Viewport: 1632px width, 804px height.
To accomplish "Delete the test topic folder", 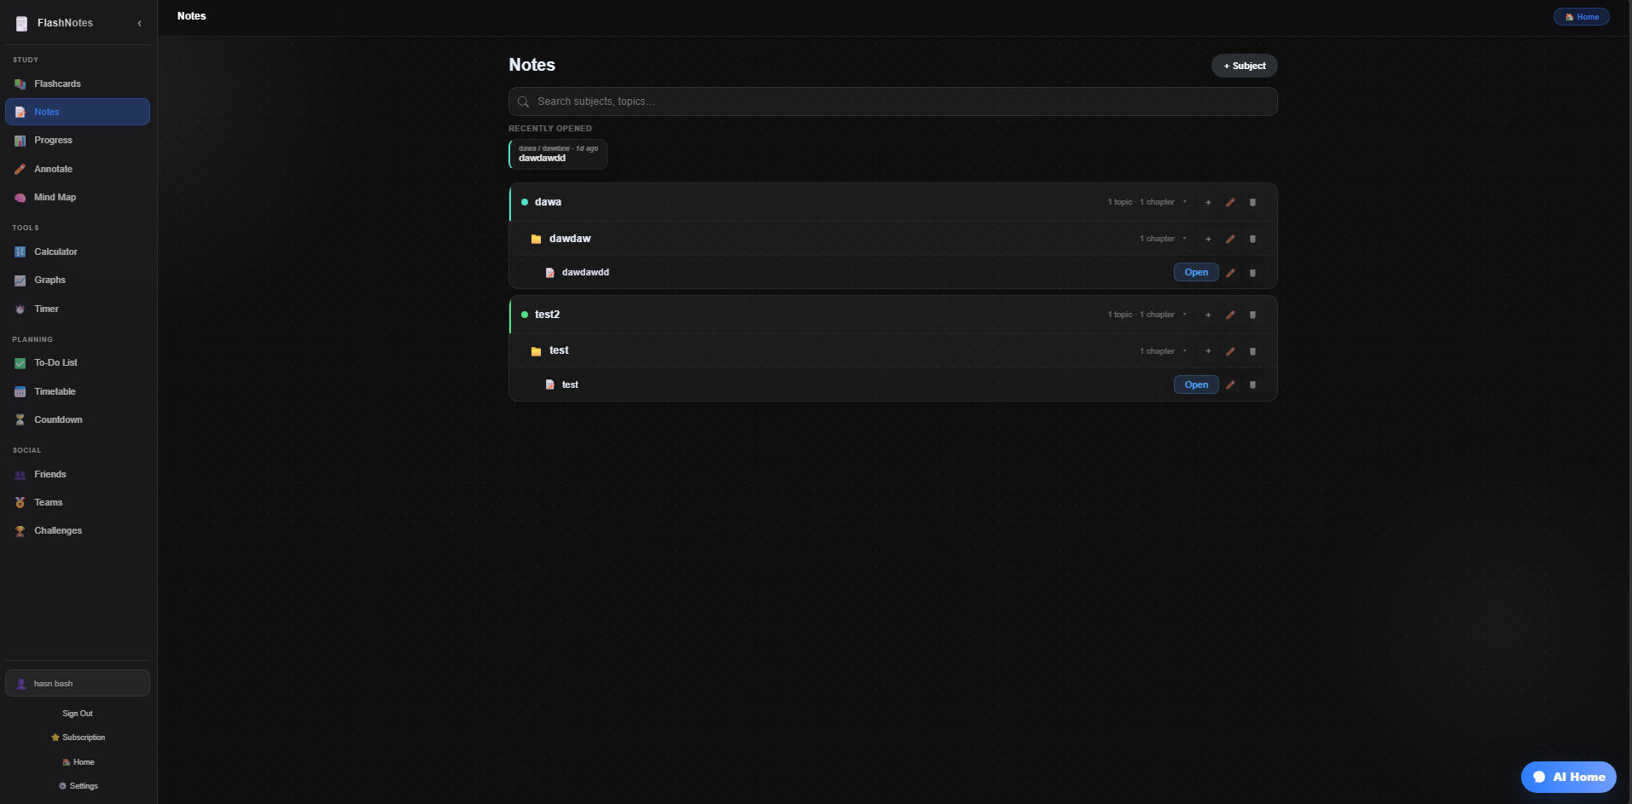I will (1252, 351).
